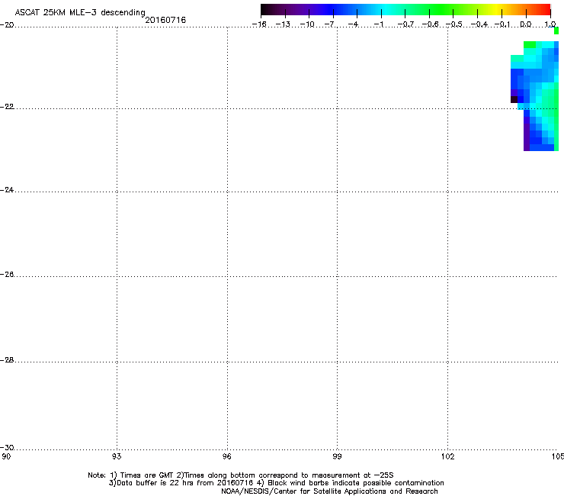This screenshot has width=564, height=496.
Task: Select the -16 color scale label
Action: point(259,24)
